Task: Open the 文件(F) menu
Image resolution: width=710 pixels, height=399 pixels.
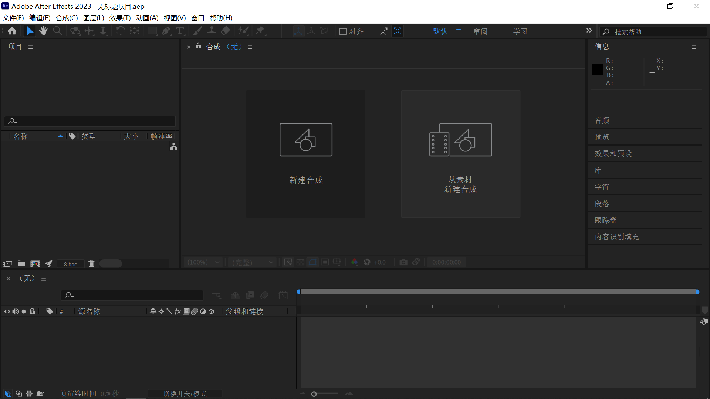Action: pyautogui.click(x=13, y=18)
